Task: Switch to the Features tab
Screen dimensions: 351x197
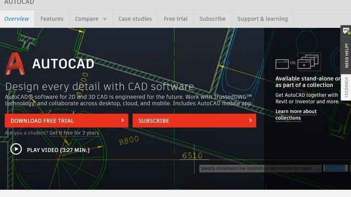Action: tap(52, 19)
